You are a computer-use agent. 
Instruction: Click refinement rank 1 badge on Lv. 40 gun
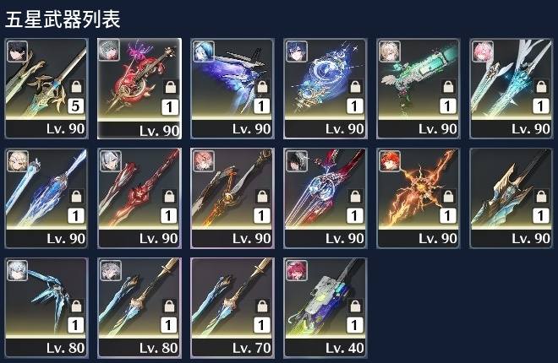point(354,325)
